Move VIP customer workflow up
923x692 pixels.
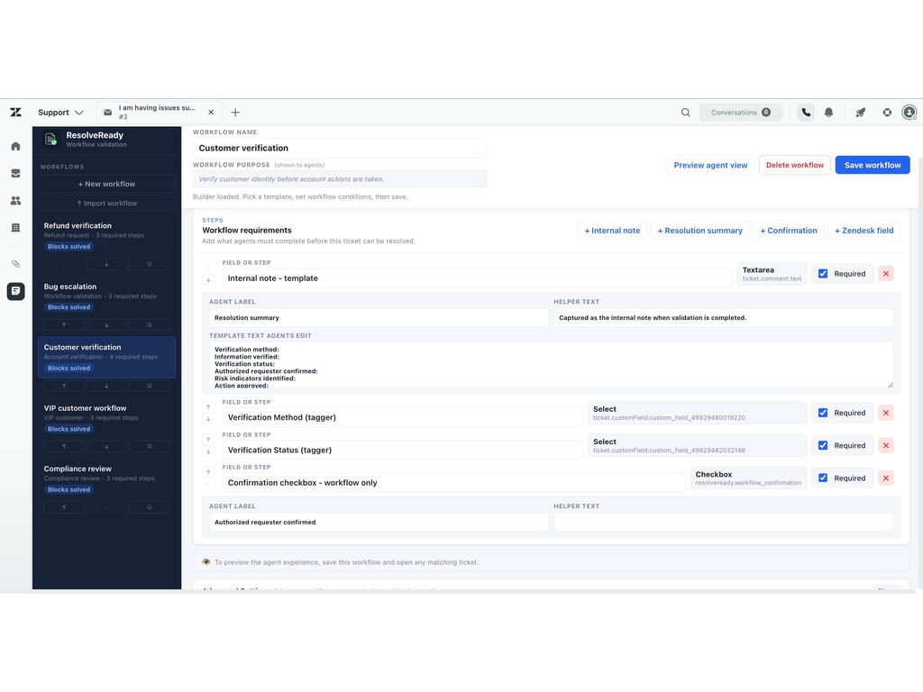64,447
